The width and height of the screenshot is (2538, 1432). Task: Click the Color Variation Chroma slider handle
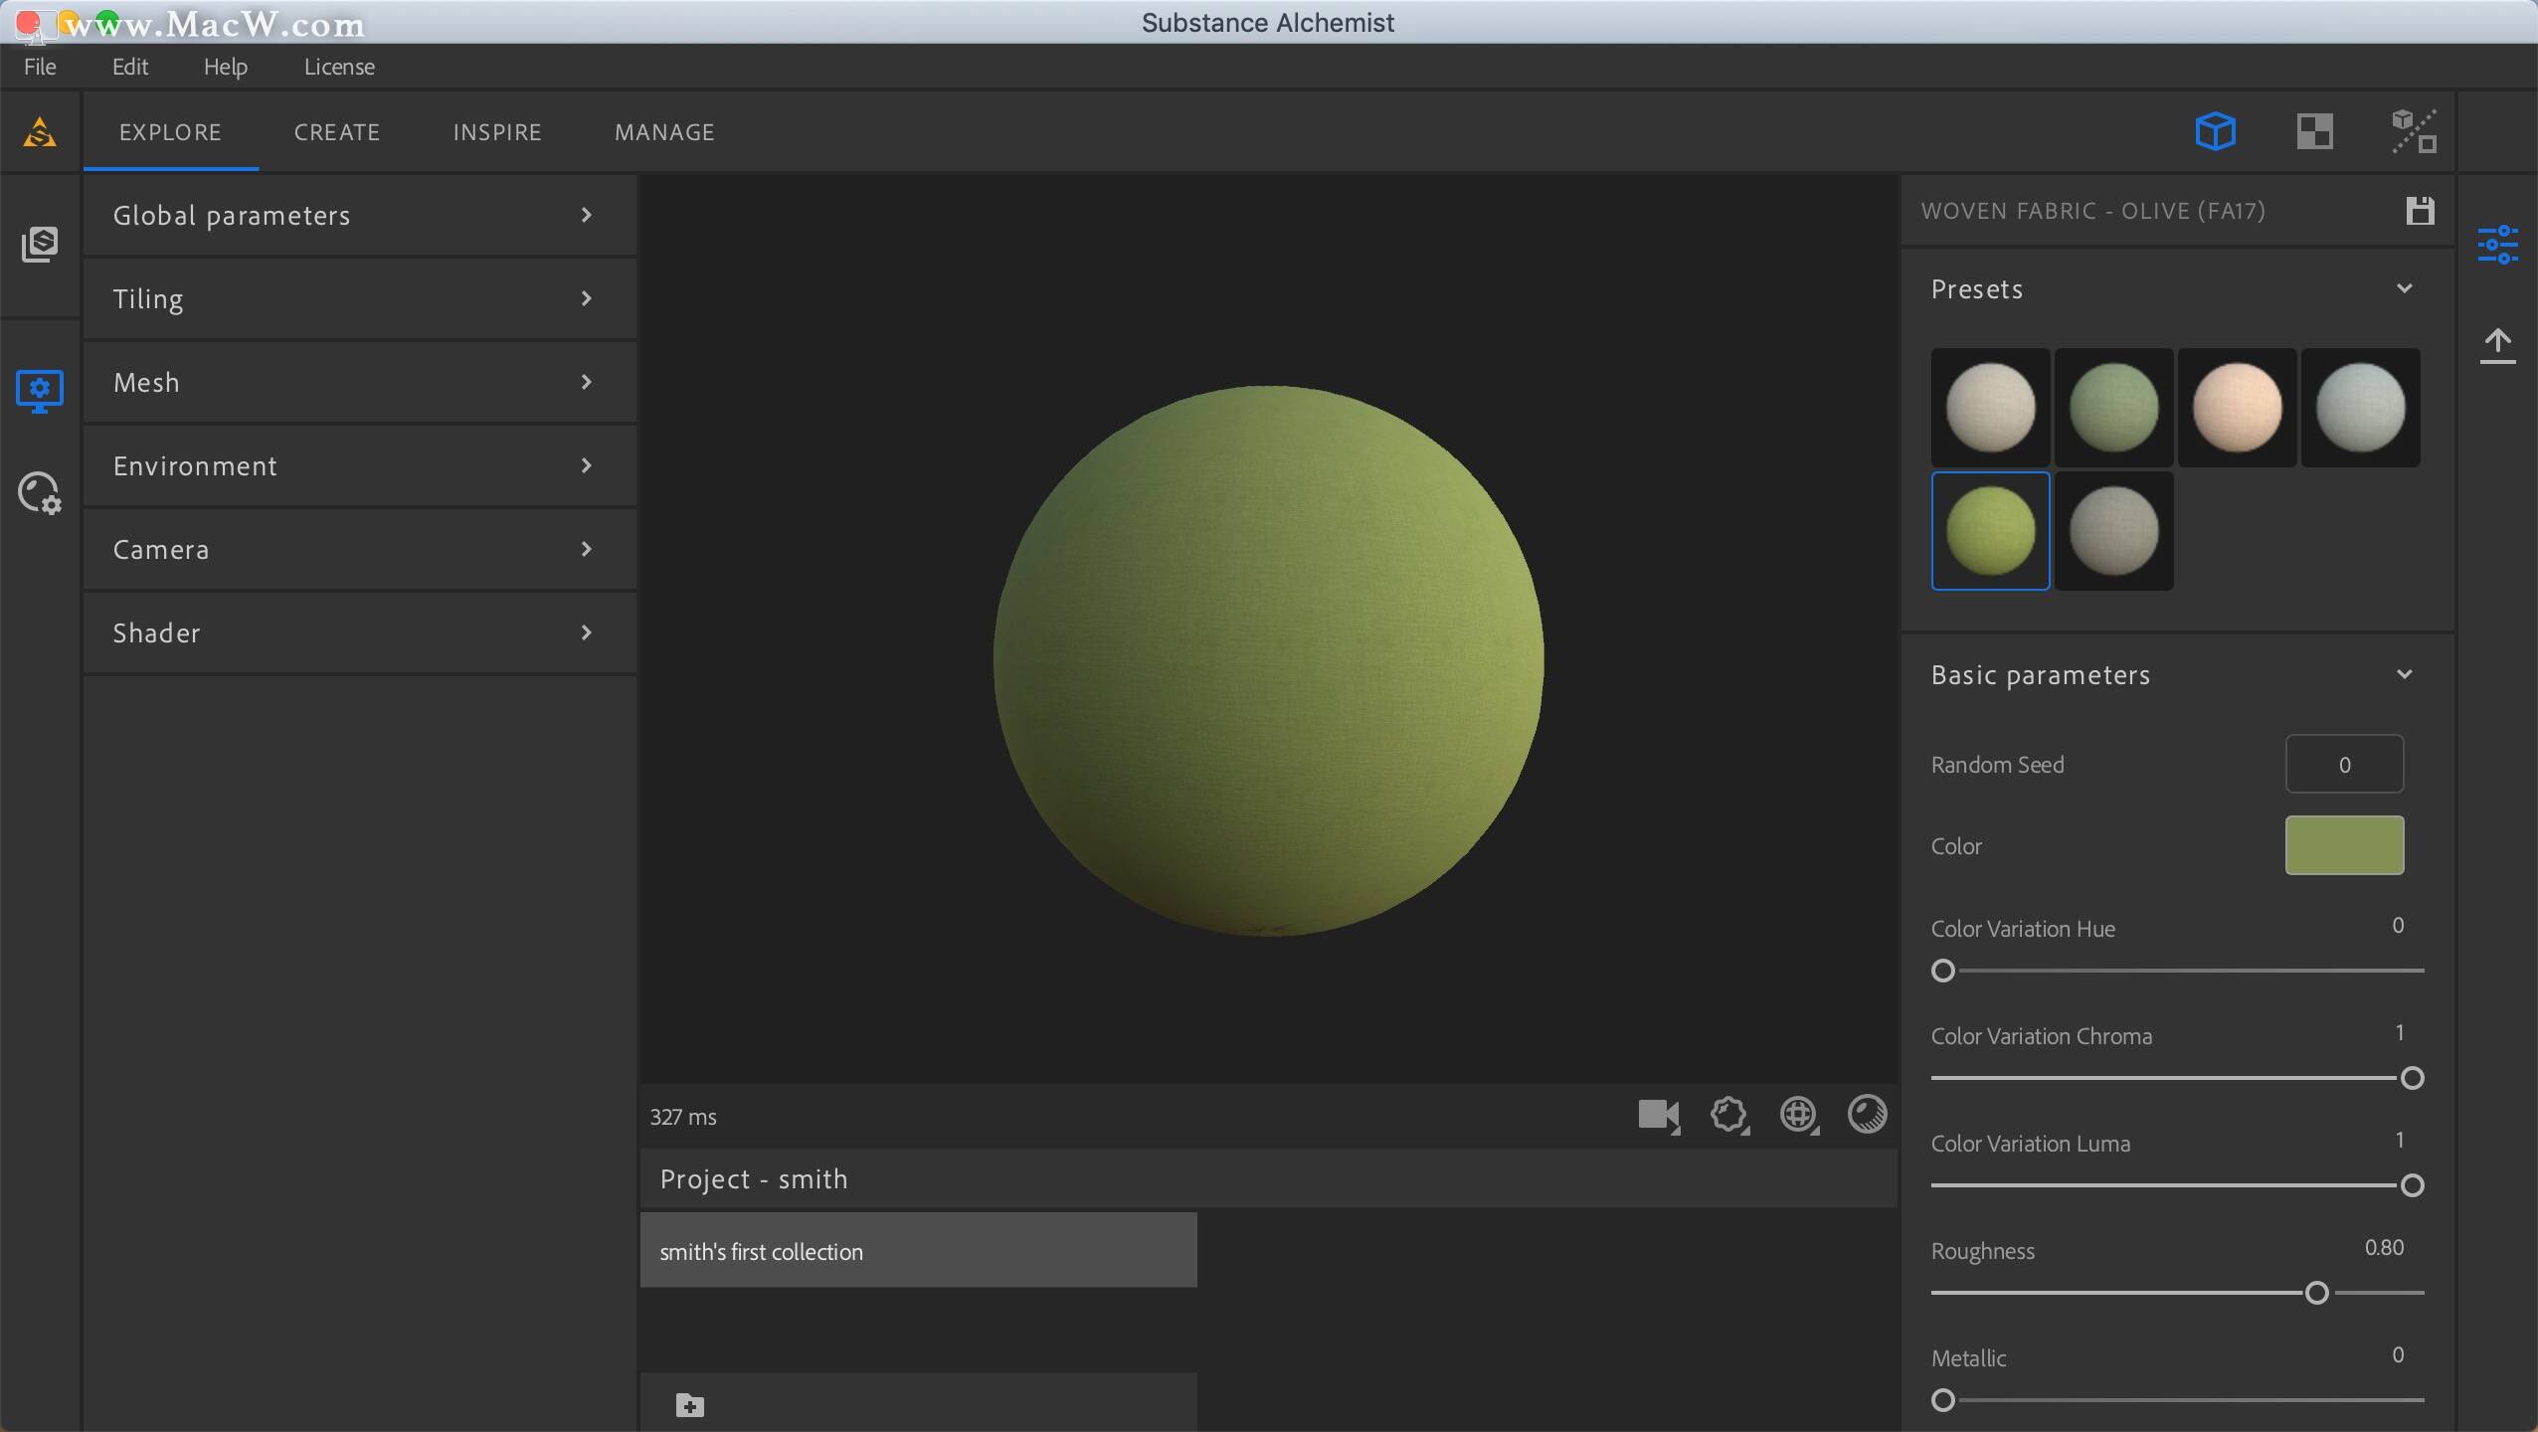pos(2412,1078)
